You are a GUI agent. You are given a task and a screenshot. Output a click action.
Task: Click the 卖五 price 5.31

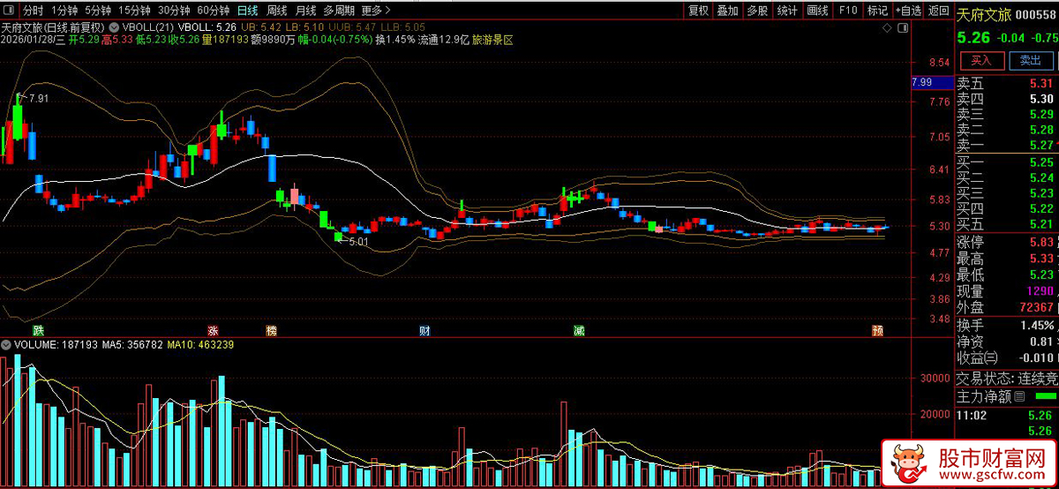coord(1040,83)
